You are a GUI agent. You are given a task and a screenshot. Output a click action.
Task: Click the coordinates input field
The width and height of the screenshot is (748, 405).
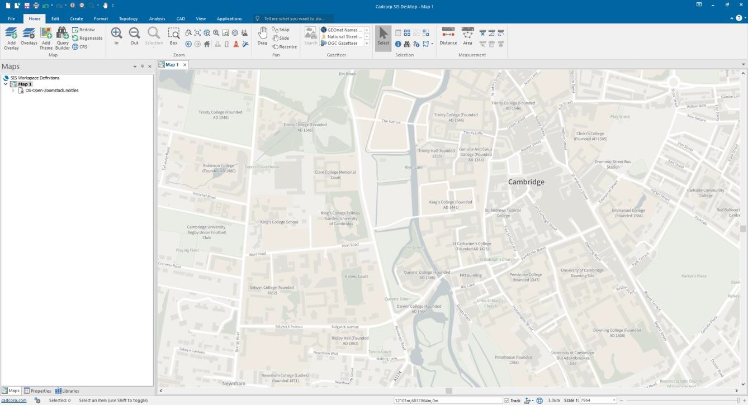coord(448,401)
